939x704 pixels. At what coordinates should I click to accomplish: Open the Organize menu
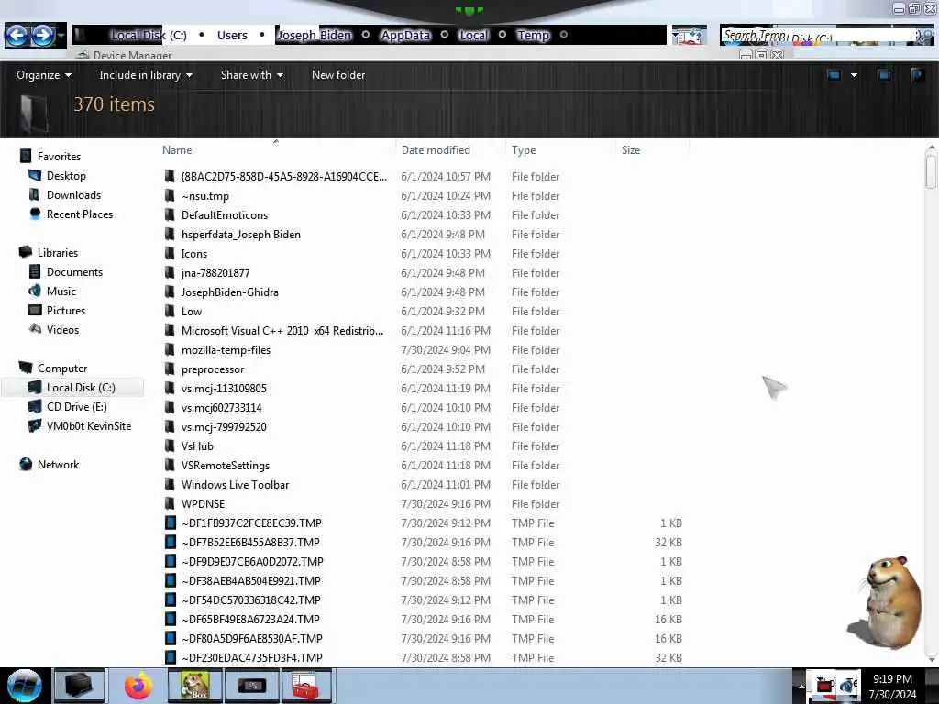[44, 75]
